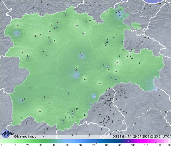Click the Meteoclimatic wave logo icon
Image resolution: width=171 pixels, height=149 pixels.
(x=7, y=134)
